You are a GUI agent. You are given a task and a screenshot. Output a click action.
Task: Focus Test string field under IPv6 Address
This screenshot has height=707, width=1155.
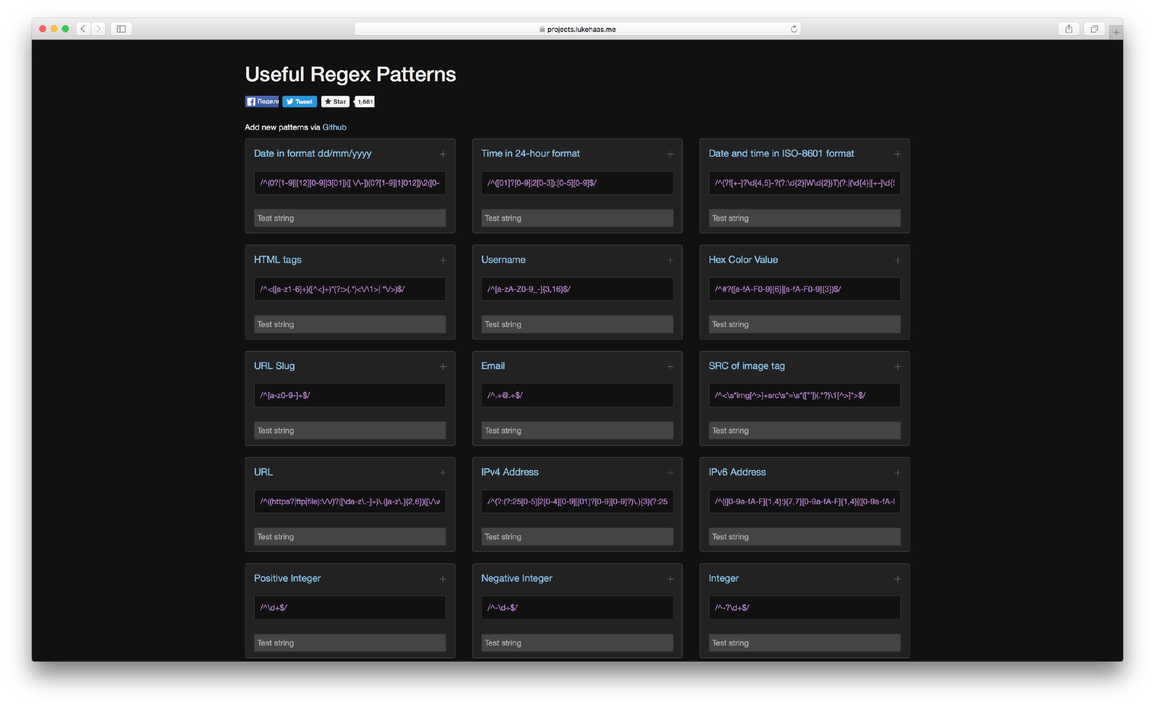[x=804, y=537]
